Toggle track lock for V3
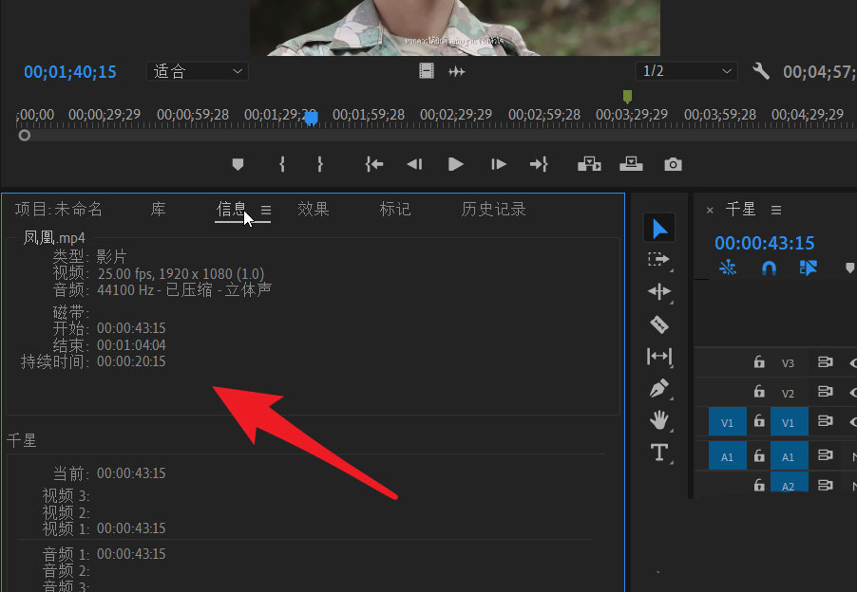857x592 pixels. 758,362
